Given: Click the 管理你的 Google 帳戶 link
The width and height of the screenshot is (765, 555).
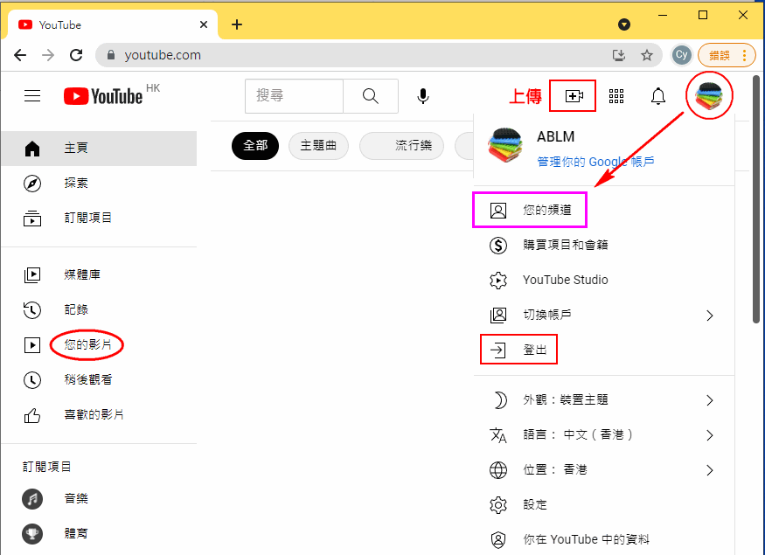Looking at the screenshot, I should [x=595, y=162].
